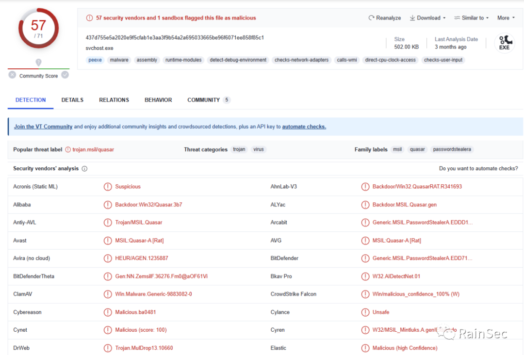Click the alert icon in Acronis (Static ML) row
Viewport: 524px width, 355px height.
click(108, 187)
